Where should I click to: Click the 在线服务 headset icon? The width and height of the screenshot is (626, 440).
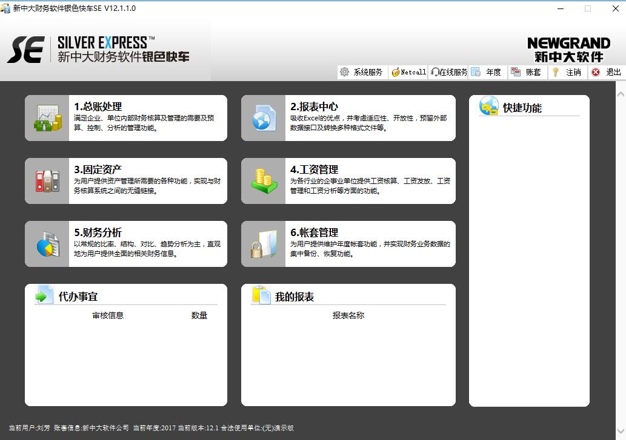(x=435, y=72)
